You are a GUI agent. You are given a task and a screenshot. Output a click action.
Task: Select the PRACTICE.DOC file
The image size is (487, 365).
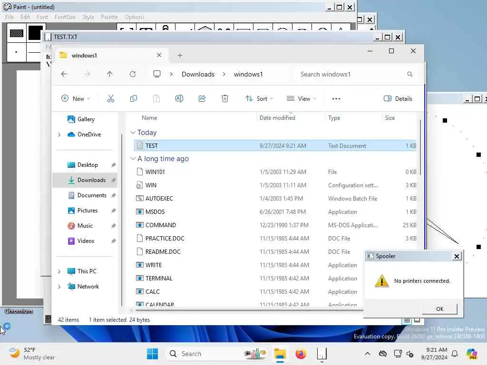pos(275,239)
